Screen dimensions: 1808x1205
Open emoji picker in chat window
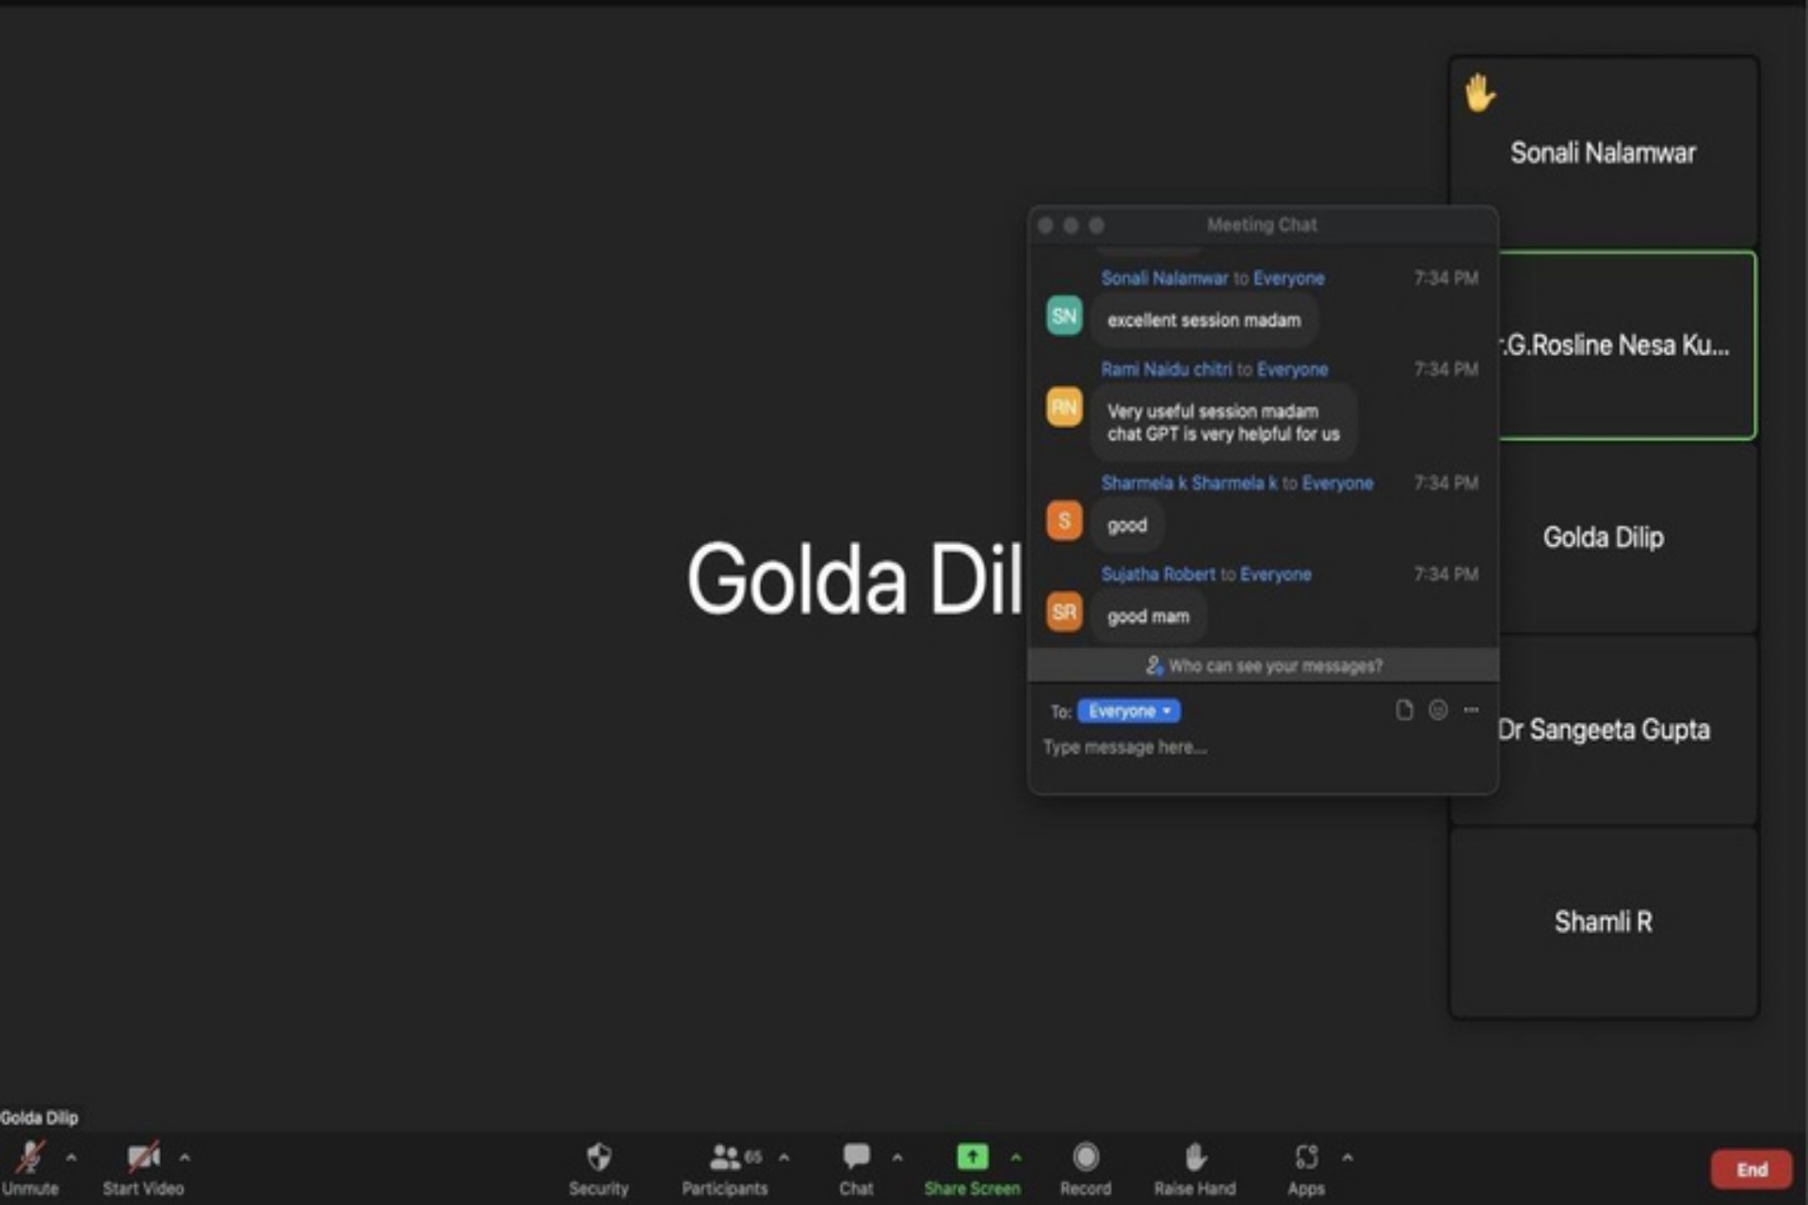(x=1438, y=710)
